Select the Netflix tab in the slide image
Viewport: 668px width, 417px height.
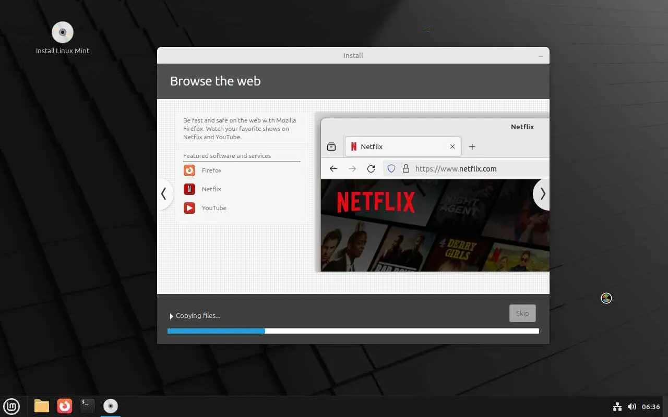click(x=402, y=146)
